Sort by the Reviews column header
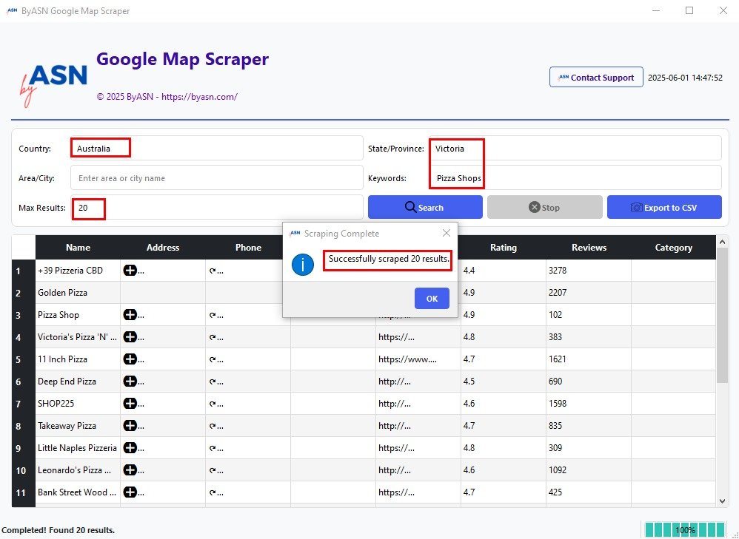The image size is (739, 539). coord(589,248)
